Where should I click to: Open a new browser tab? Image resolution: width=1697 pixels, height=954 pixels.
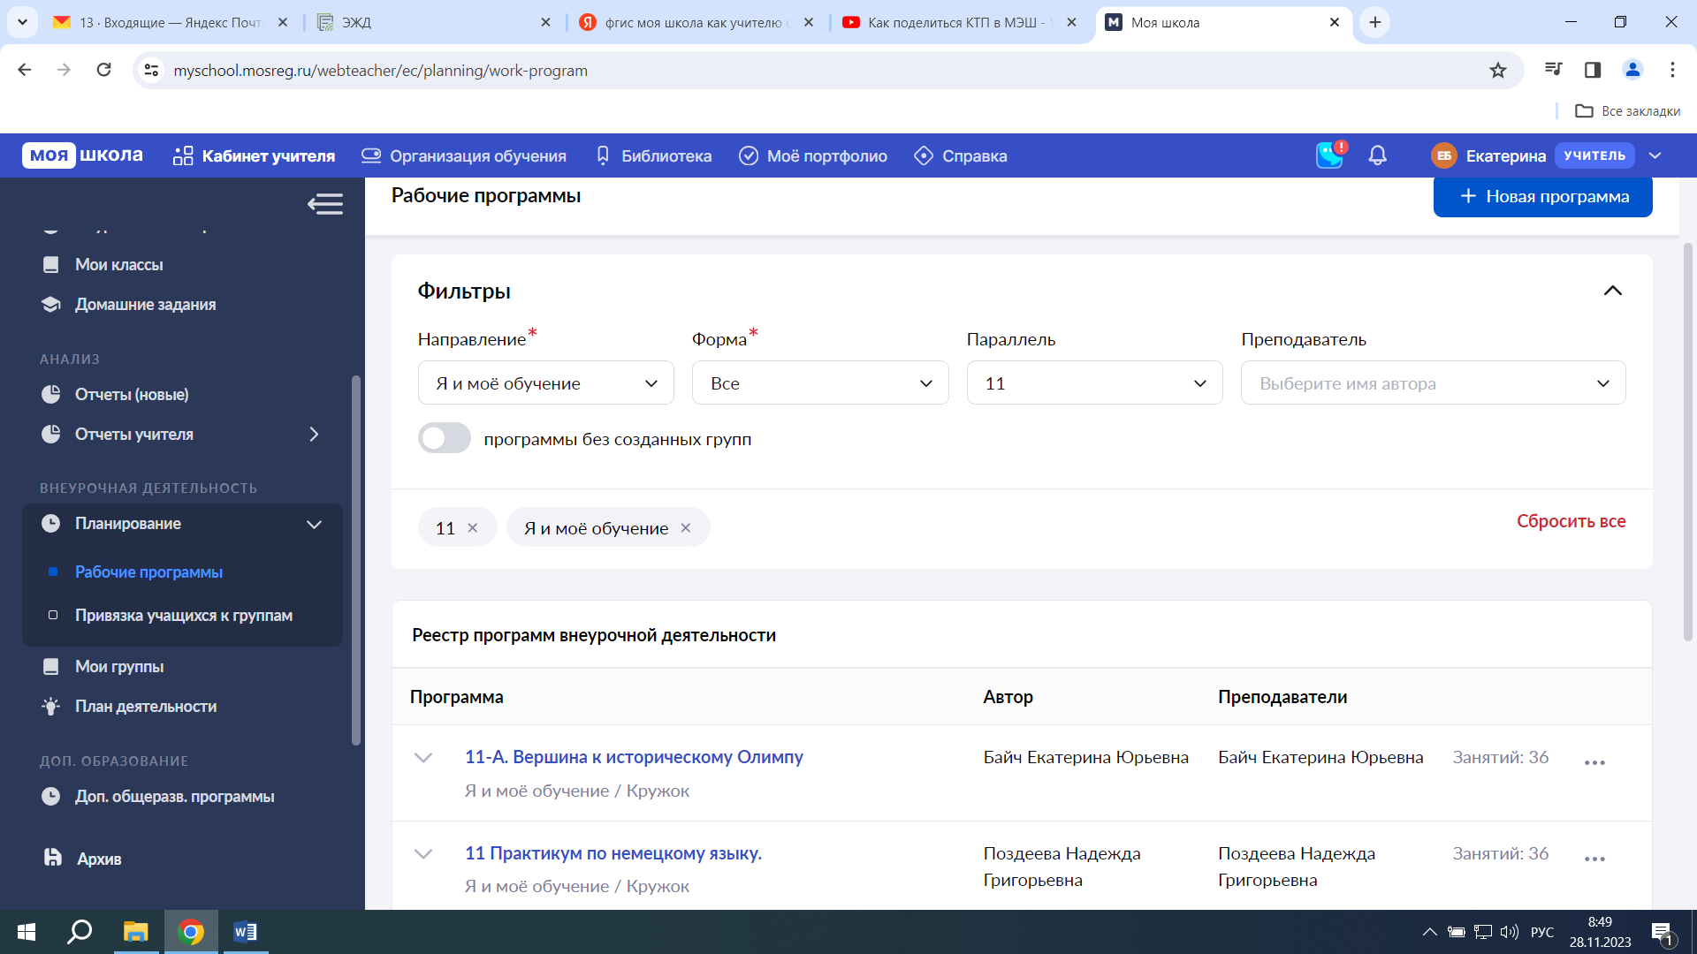click(x=1375, y=22)
